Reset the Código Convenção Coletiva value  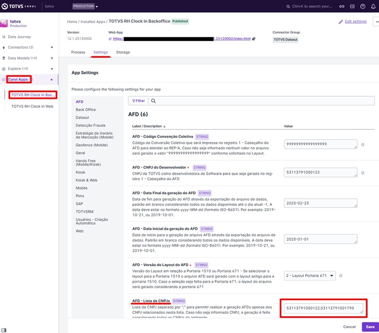click(363, 145)
